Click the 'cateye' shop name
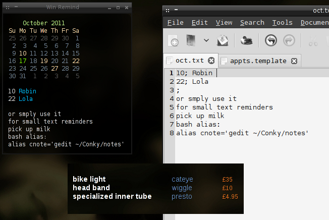 [182, 180]
